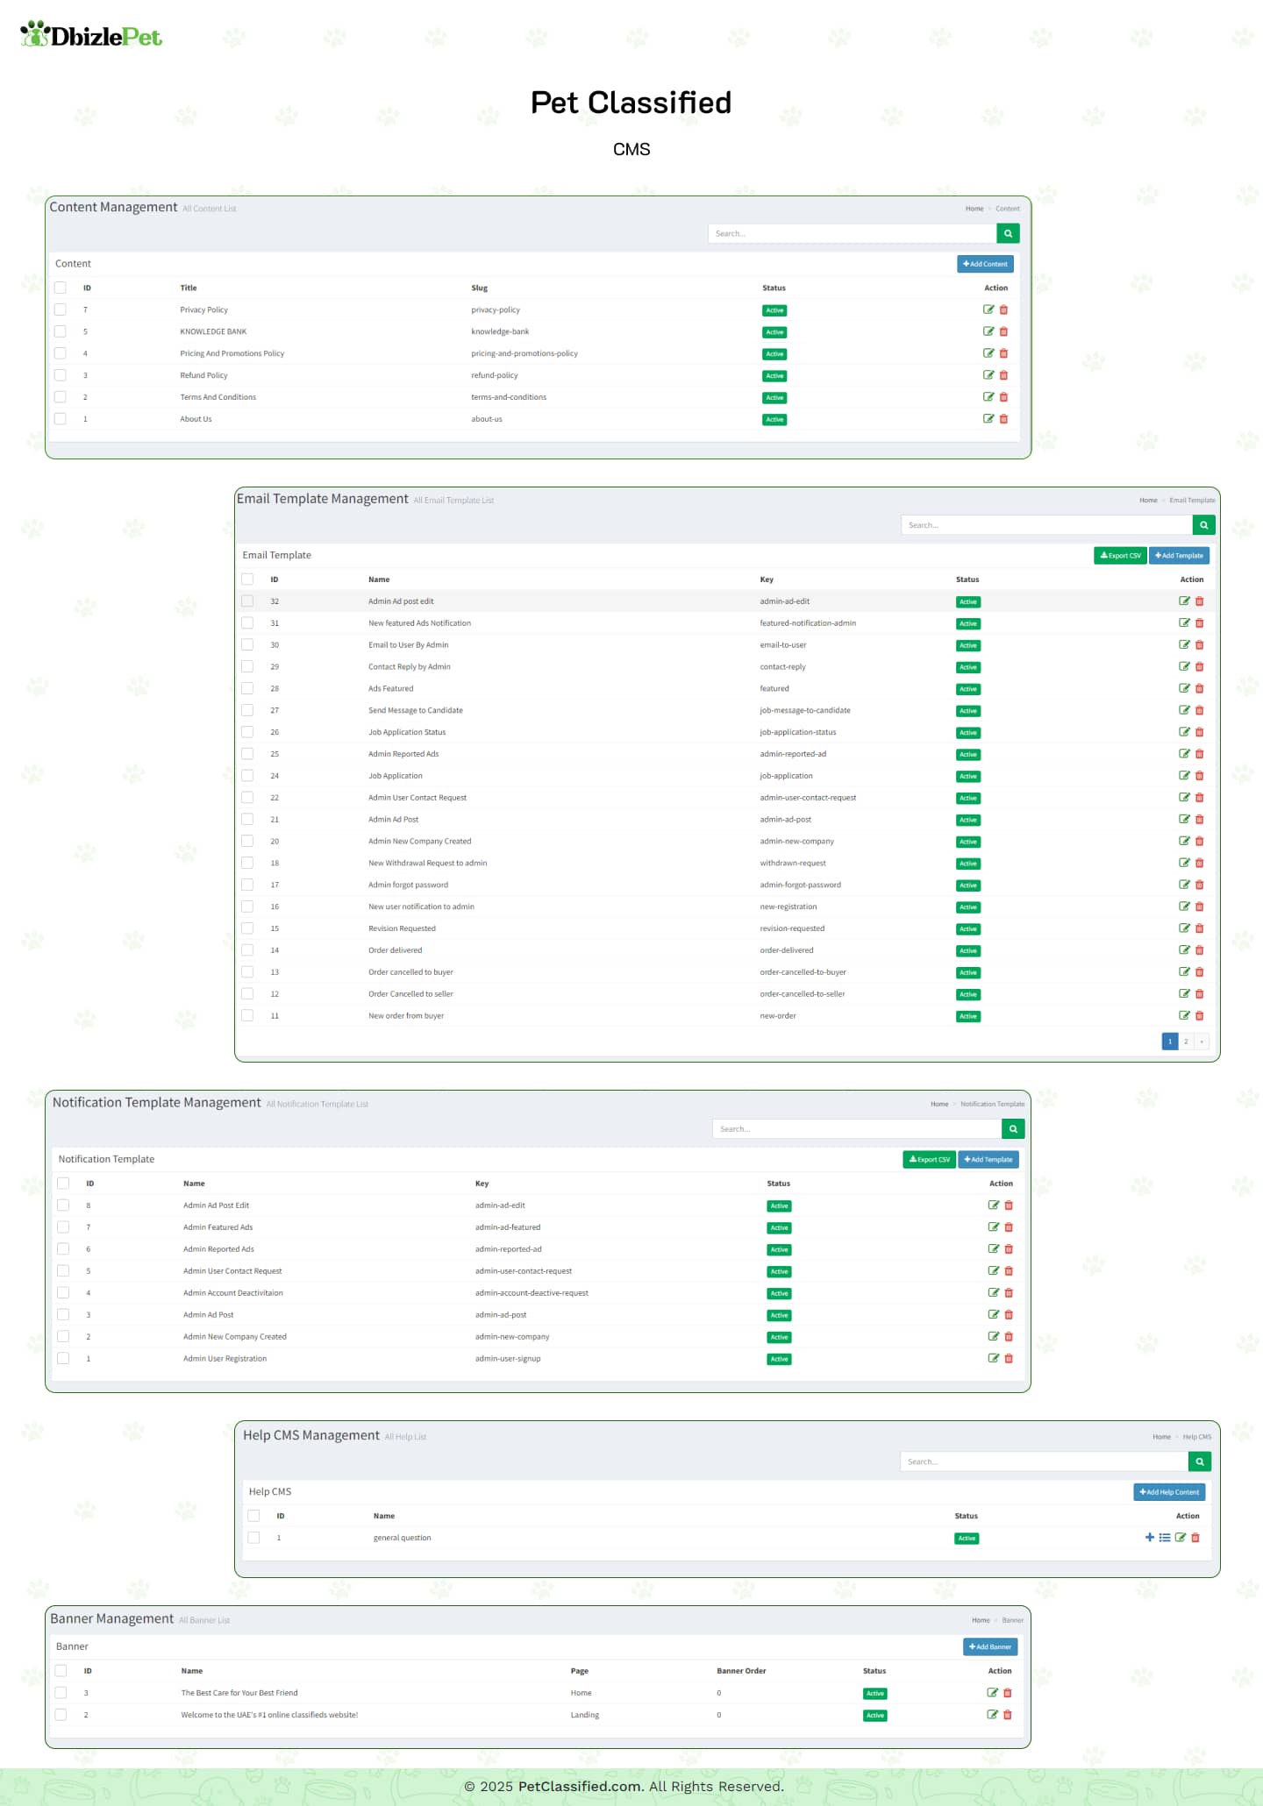Click the Content Management search magnifier button

tap(1008, 233)
